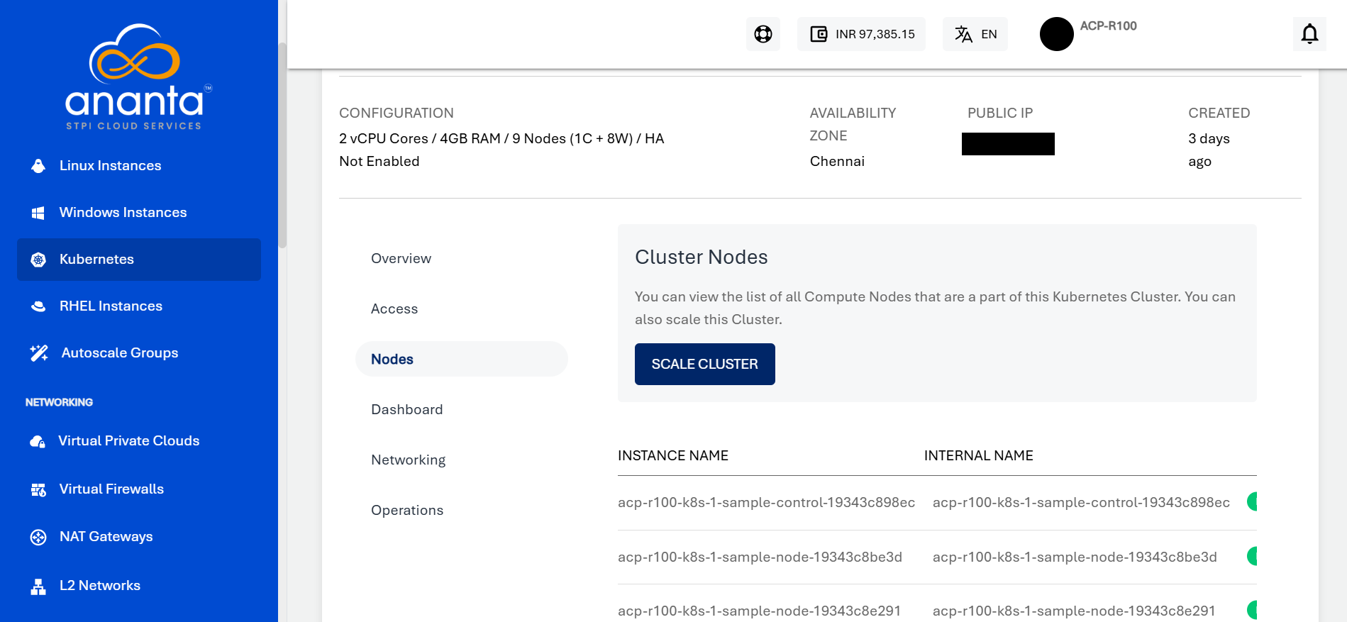Click the Windows logo icon in sidebar
Viewport: 1347px width, 622px height.
click(x=38, y=213)
